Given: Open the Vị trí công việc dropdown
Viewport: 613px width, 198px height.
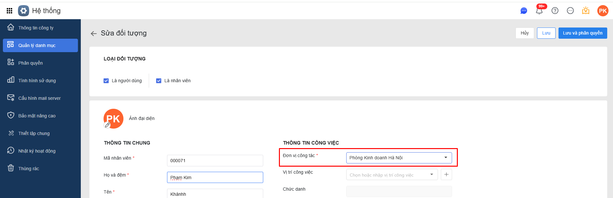Looking at the screenshot, I should tap(432, 175).
